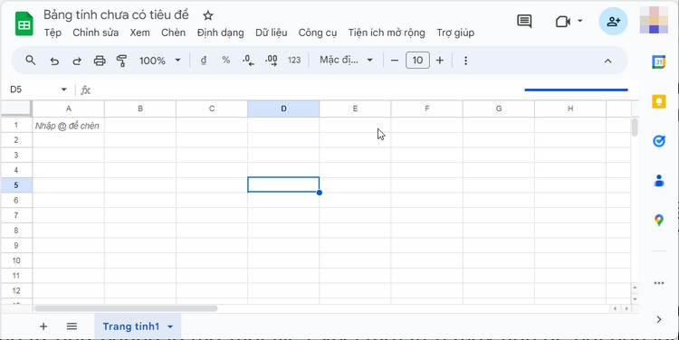Increase decimal places
The width and height of the screenshot is (679, 340).
[x=272, y=61]
